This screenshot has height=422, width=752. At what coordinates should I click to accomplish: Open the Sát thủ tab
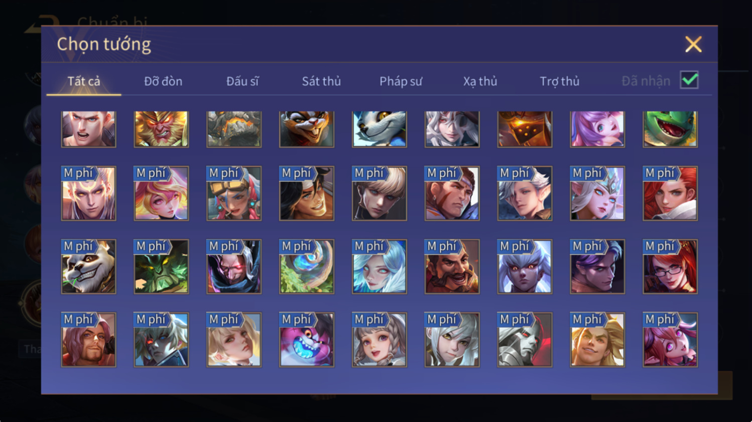(x=321, y=81)
